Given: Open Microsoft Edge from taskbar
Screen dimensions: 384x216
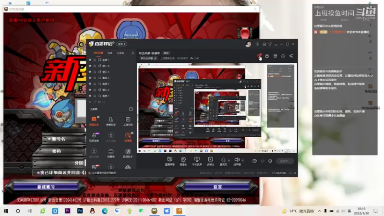Looking at the screenshot, I should coord(105,211).
